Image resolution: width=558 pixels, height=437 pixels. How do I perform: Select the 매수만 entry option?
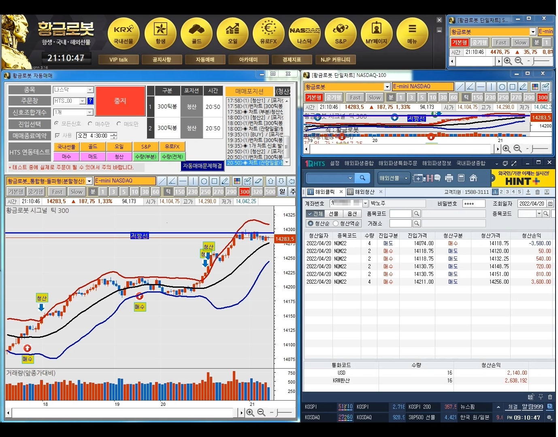[90, 124]
